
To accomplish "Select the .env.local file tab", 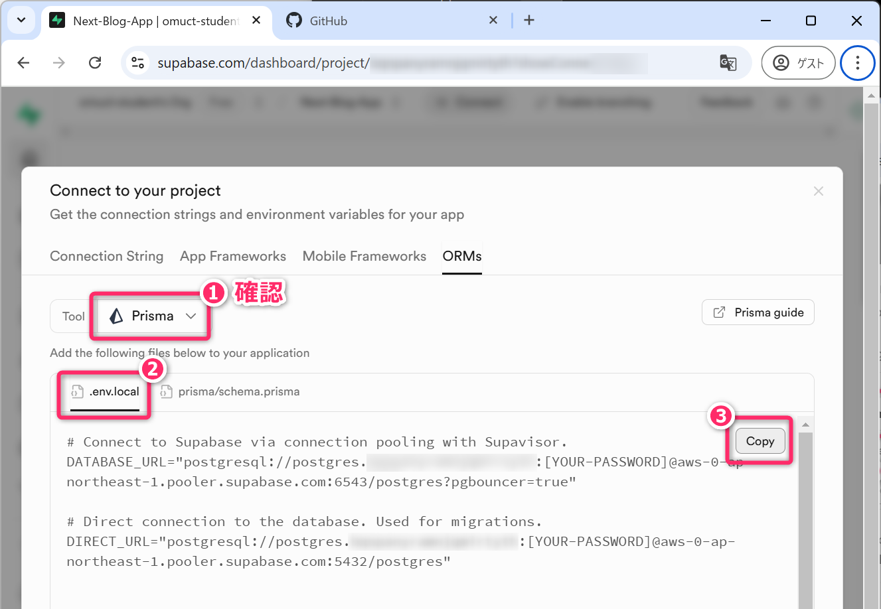I will [x=106, y=391].
